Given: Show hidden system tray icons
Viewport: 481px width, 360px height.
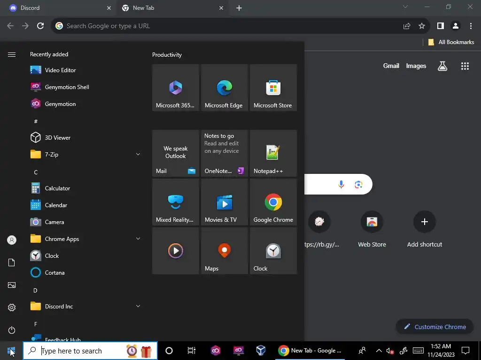Looking at the screenshot, I should (x=379, y=351).
